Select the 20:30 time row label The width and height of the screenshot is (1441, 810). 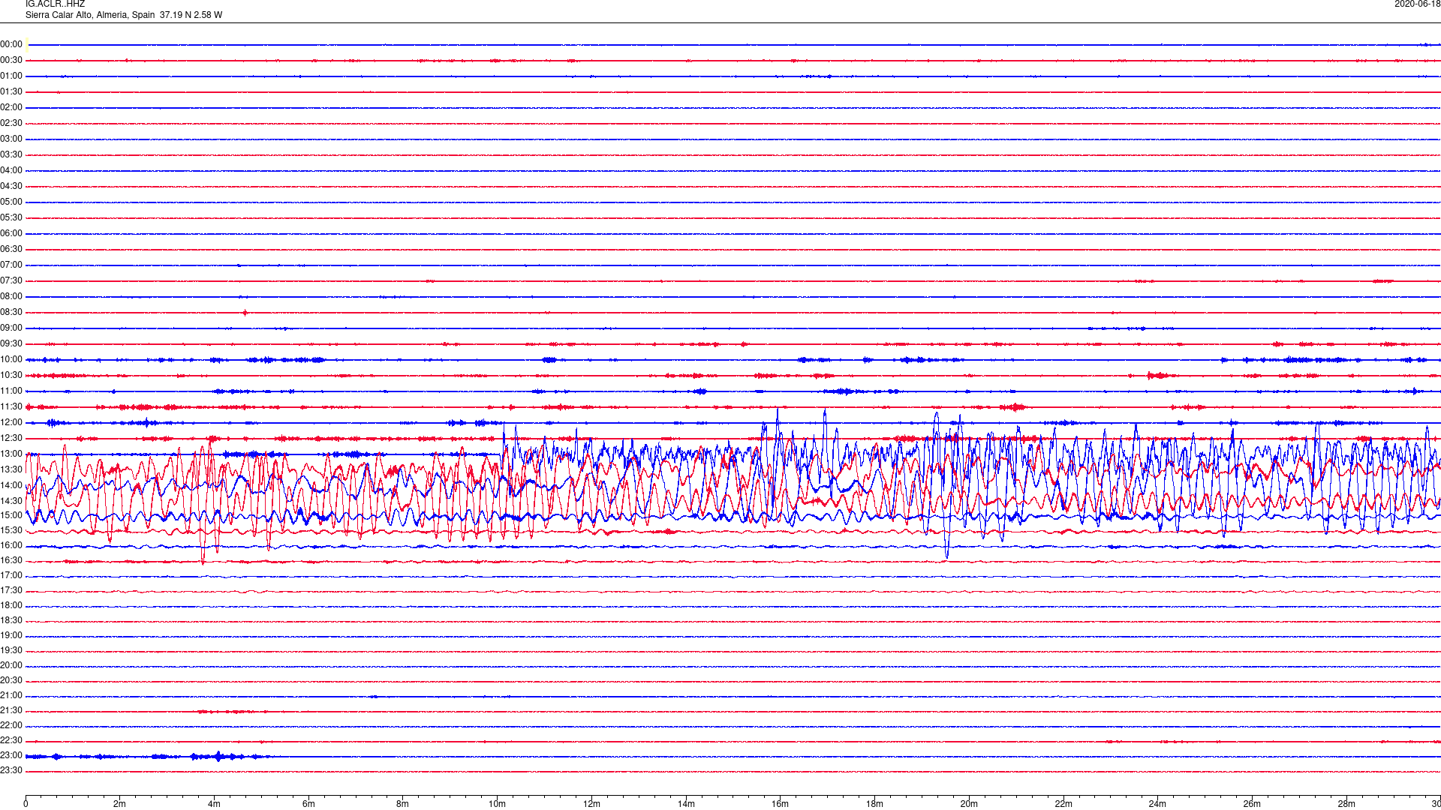coord(11,680)
